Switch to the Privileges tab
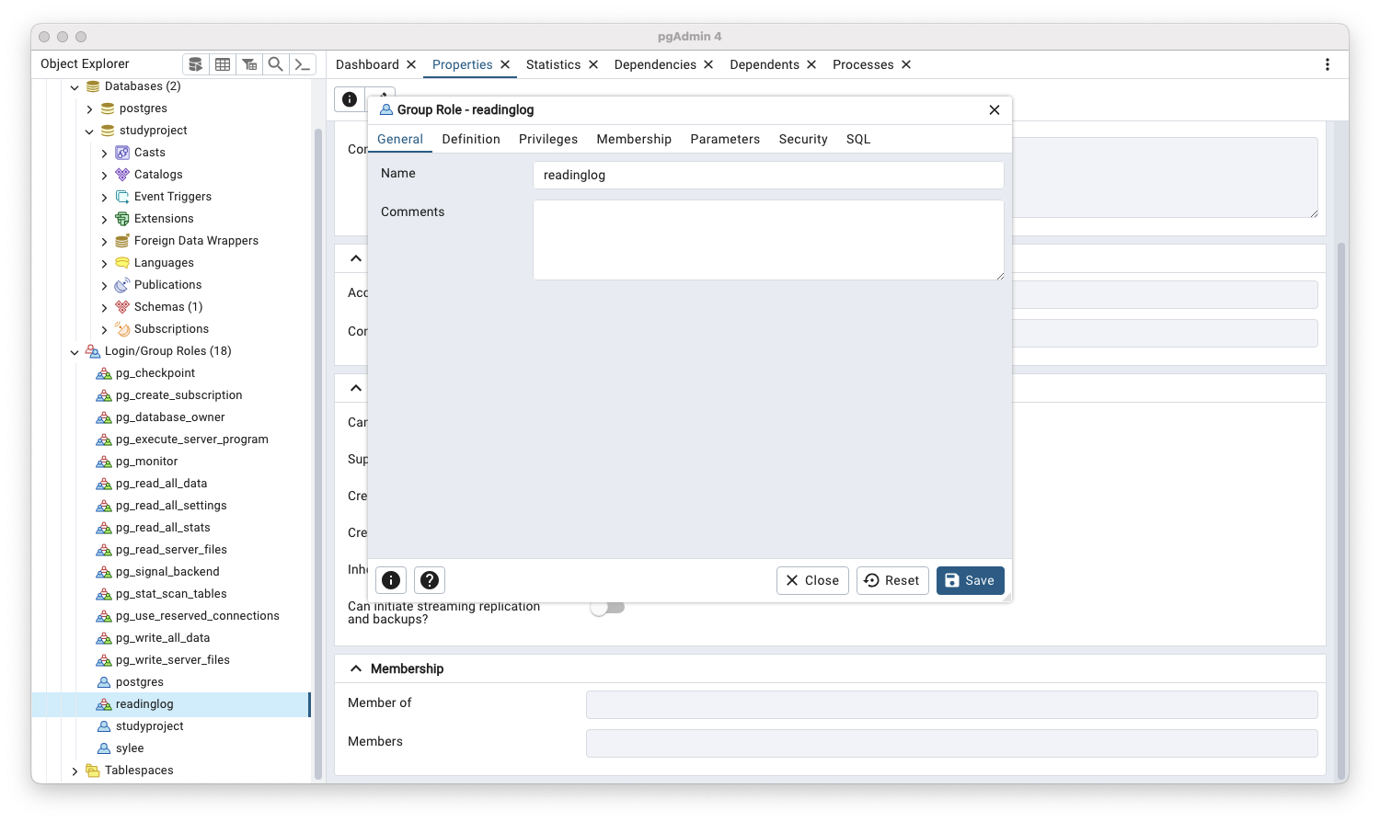This screenshot has height=822, width=1380. click(548, 139)
